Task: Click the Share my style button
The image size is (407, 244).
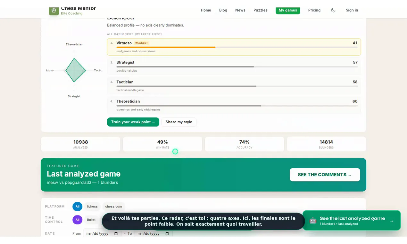Action: coord(179,122)
